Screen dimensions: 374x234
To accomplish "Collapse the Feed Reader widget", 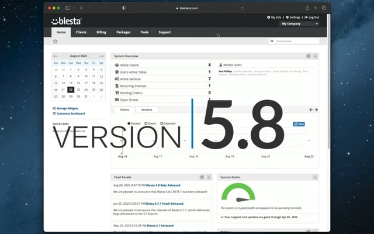I will tap(209, 177).
